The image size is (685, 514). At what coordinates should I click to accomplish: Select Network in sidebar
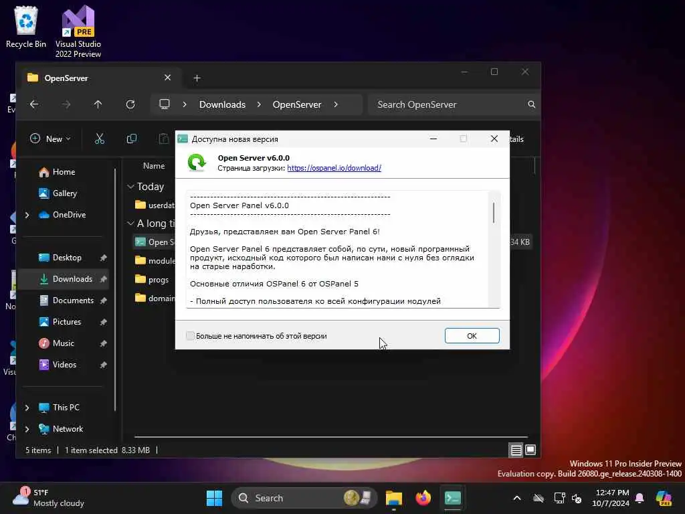pos(68,429)
